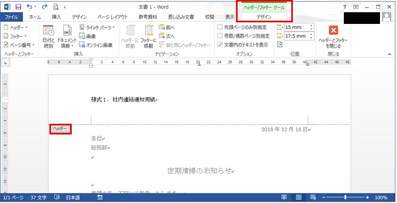
Task: Open the Customize Quick Access Toolbar arrow
Action: click(x=65, y=7)
